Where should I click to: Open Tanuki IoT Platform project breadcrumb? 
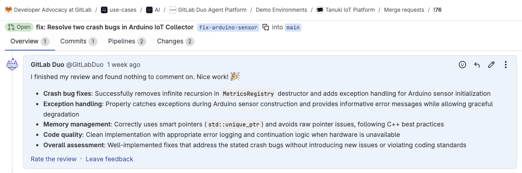pyautogui.click(x=350, y=9)
